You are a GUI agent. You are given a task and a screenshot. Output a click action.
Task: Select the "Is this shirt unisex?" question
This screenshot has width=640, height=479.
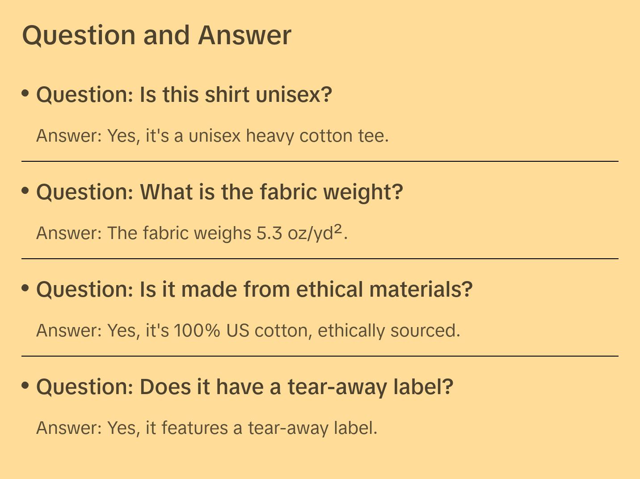tap(184, 95)
